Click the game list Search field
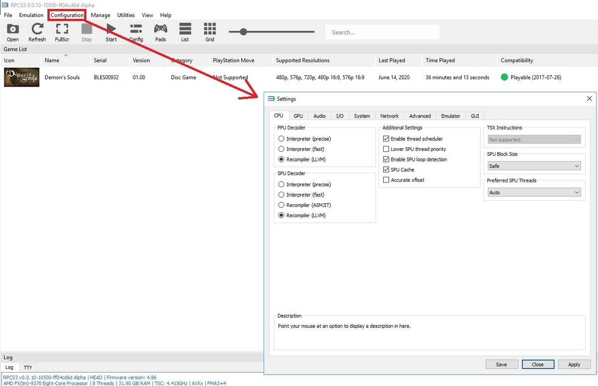598x386 pixels. pyautogui.click(x=382, y=32)
